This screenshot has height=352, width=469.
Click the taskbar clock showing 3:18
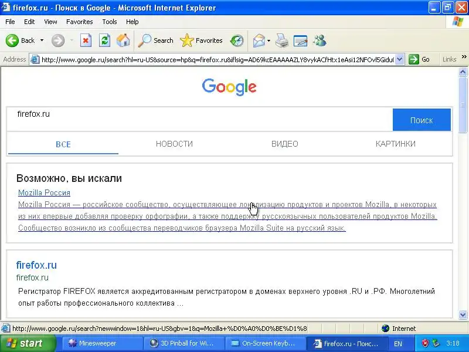tap(453, 343)
